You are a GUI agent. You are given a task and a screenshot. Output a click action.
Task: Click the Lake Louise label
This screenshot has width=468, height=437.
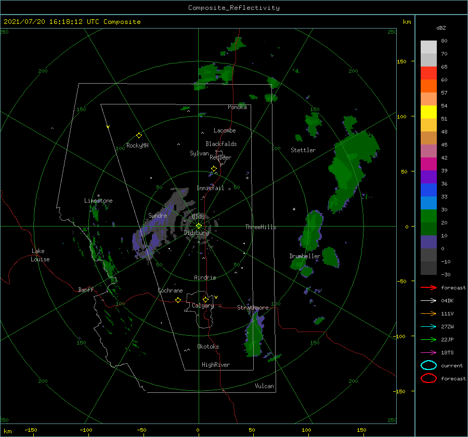click(40, 255)
